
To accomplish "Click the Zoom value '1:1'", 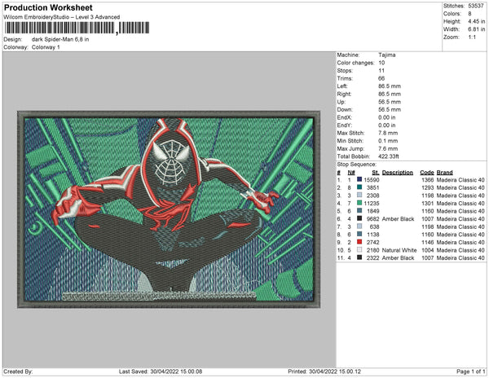I will pos(472,37).
